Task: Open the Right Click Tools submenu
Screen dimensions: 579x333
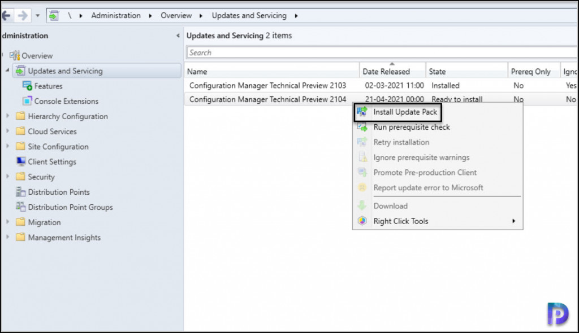Action: tap(438, 221)
